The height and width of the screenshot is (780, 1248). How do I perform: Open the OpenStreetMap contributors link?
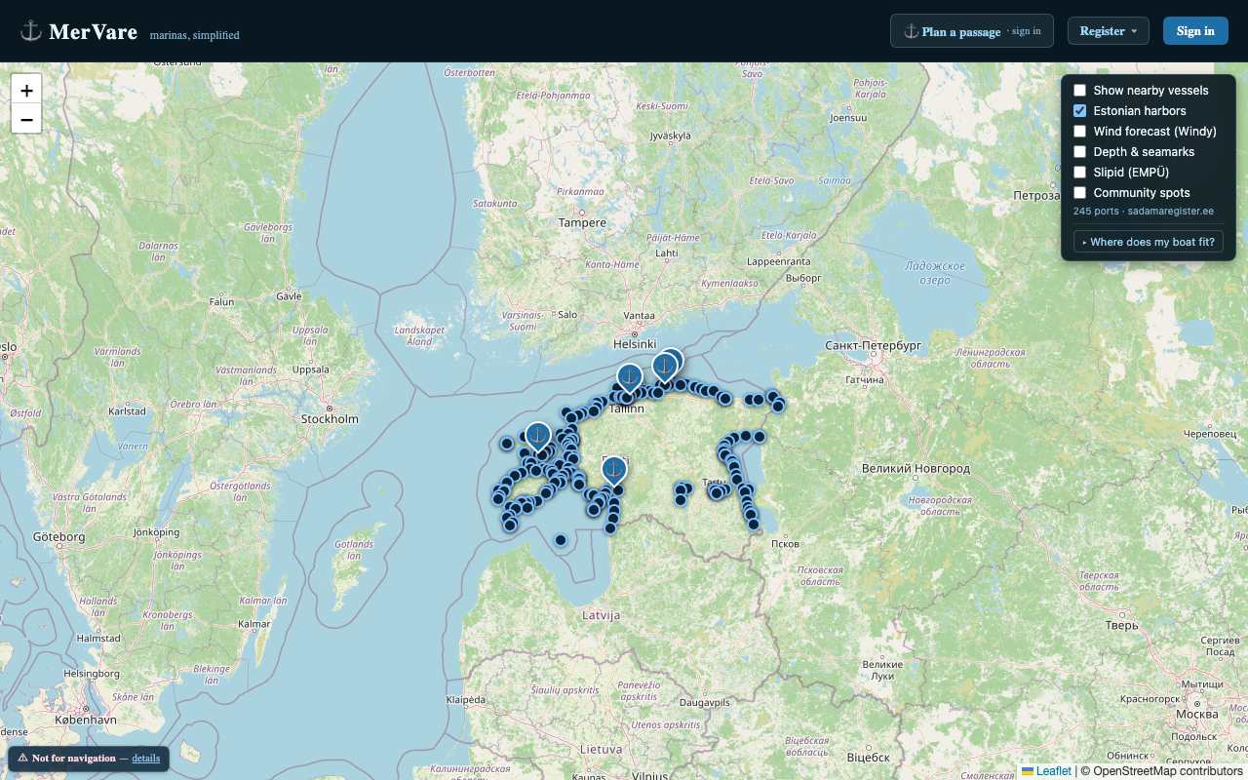pos(1168,771)
